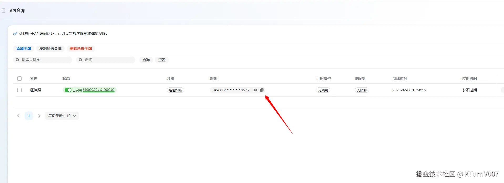Click the key icon beside the token description
The image size is (504, 183).
coord(15,34)
